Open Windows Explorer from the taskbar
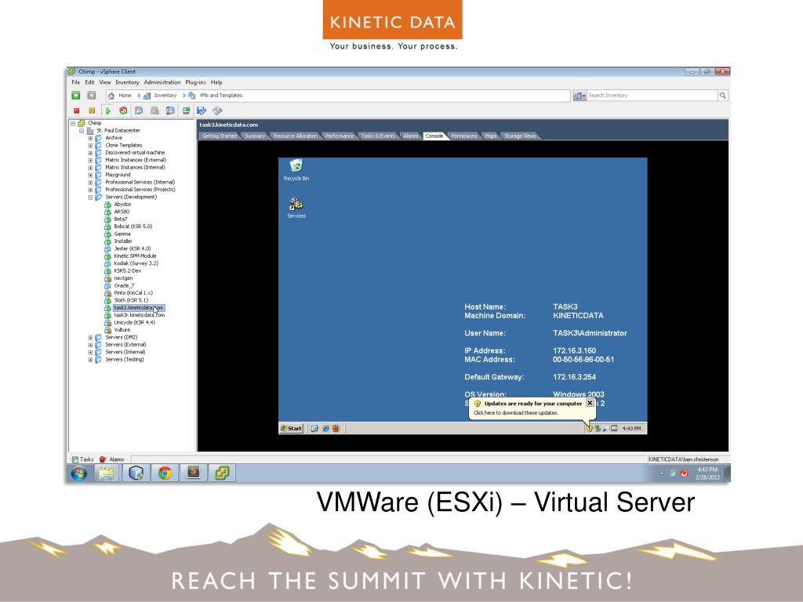This screenshot has width=803, height=602. pos(107,473)
